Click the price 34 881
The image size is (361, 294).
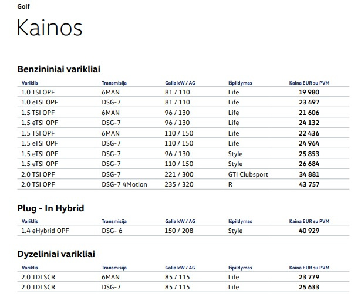(x=309, y=174)
